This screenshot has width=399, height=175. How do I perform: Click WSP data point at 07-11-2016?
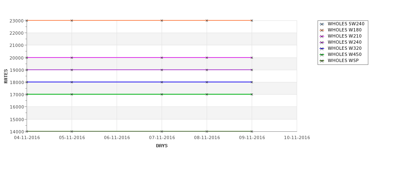(x=162, y=131)
